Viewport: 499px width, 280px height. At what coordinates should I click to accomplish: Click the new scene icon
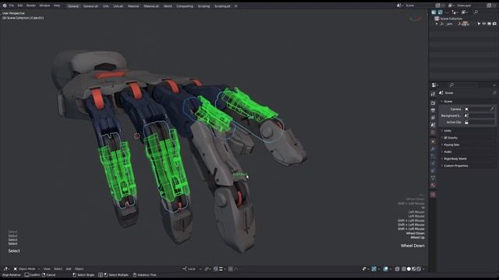tap(438, 5)
